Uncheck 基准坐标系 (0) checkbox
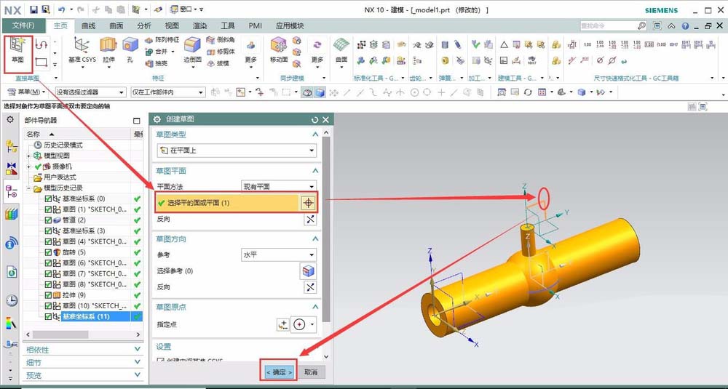The image size is (728, 389). (48, 198)
